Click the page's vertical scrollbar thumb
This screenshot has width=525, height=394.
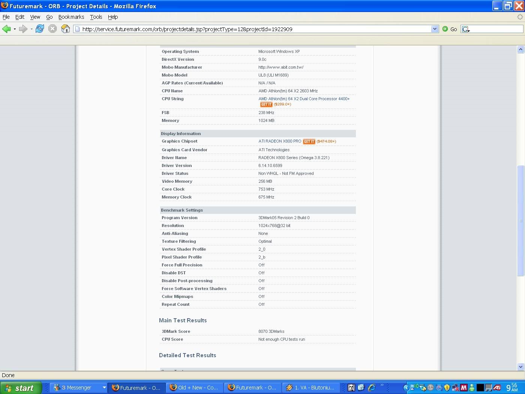pos(520,221)
